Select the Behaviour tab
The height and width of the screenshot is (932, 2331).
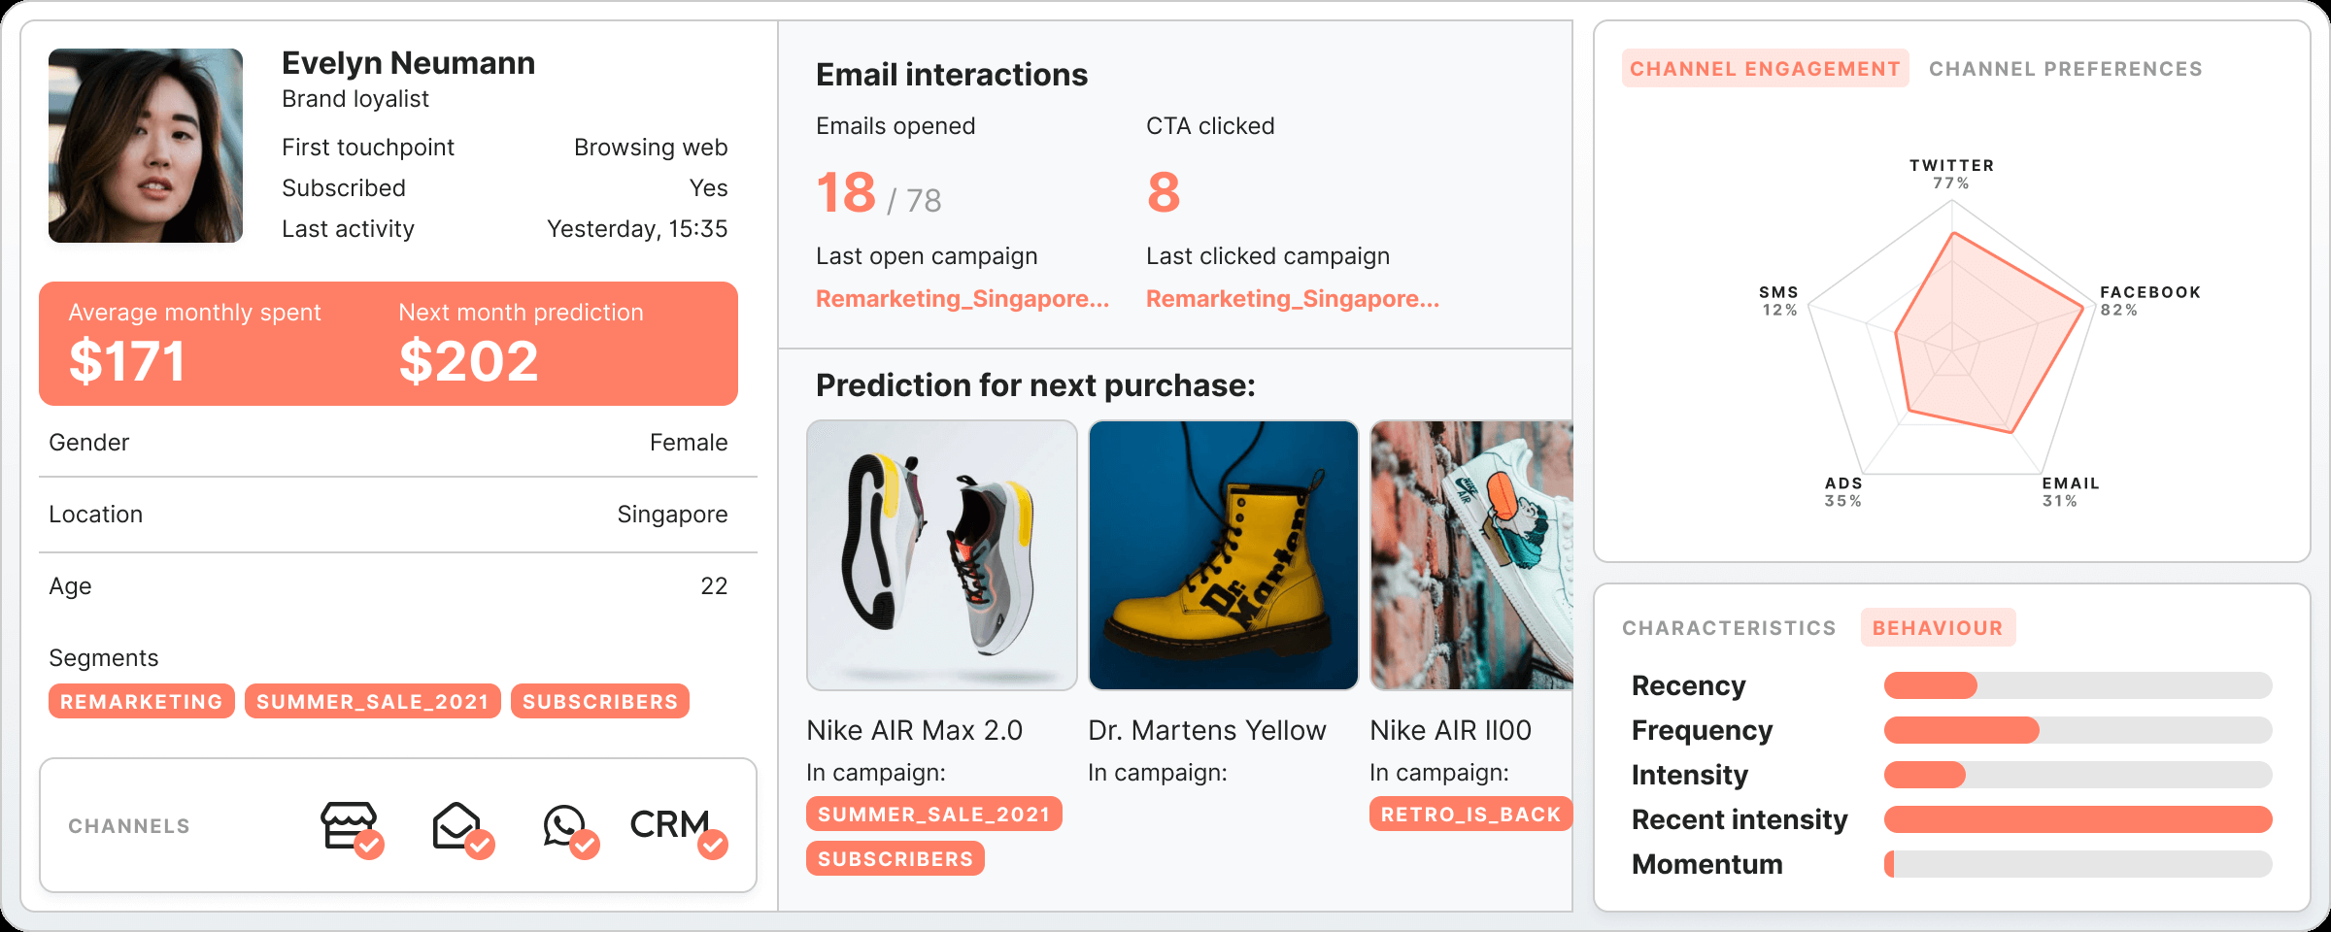click(x=1938, y=628)
